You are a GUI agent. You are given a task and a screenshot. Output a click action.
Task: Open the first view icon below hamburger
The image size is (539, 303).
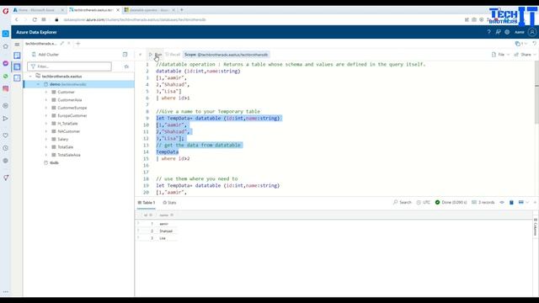coord(17,56)
